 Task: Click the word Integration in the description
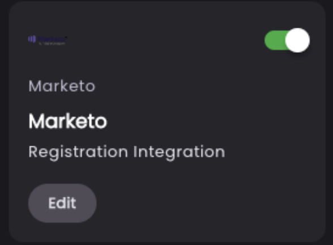(x=179, y=153)
